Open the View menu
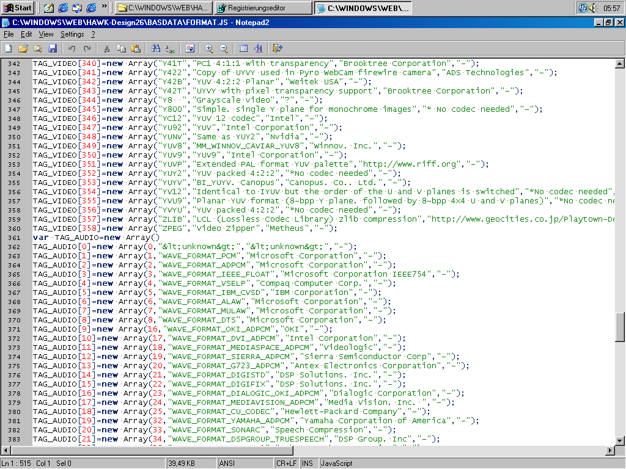 (46, 34)
